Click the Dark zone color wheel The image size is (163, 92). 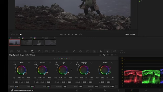click(21, 70)
